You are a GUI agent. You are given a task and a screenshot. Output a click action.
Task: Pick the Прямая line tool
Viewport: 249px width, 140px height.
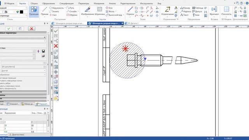pos(45,11)
